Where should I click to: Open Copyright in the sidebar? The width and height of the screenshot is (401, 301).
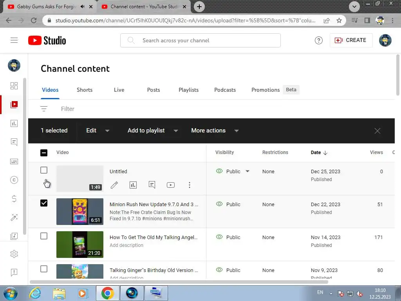(14, 180)
